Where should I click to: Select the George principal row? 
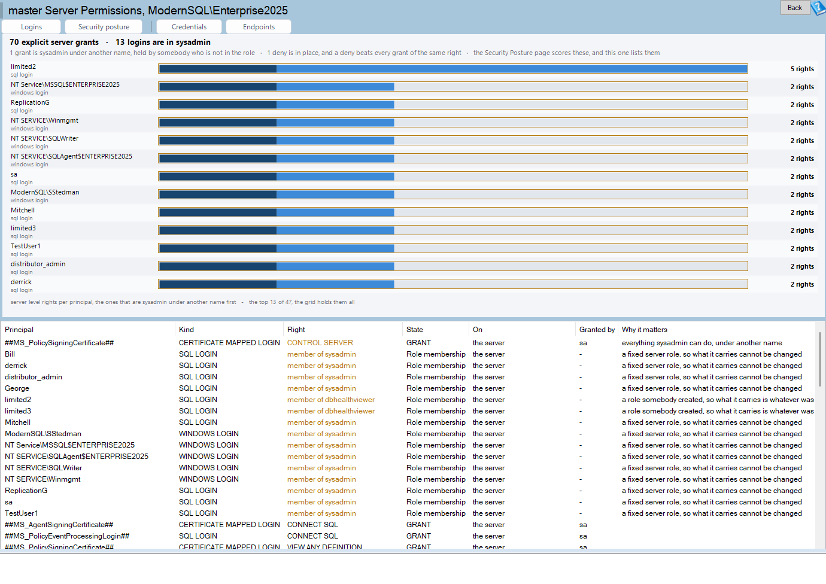click(409, 388)
